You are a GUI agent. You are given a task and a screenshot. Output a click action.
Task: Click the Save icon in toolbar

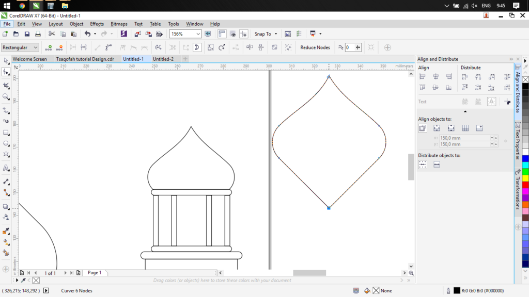click(x=27, y=34)
